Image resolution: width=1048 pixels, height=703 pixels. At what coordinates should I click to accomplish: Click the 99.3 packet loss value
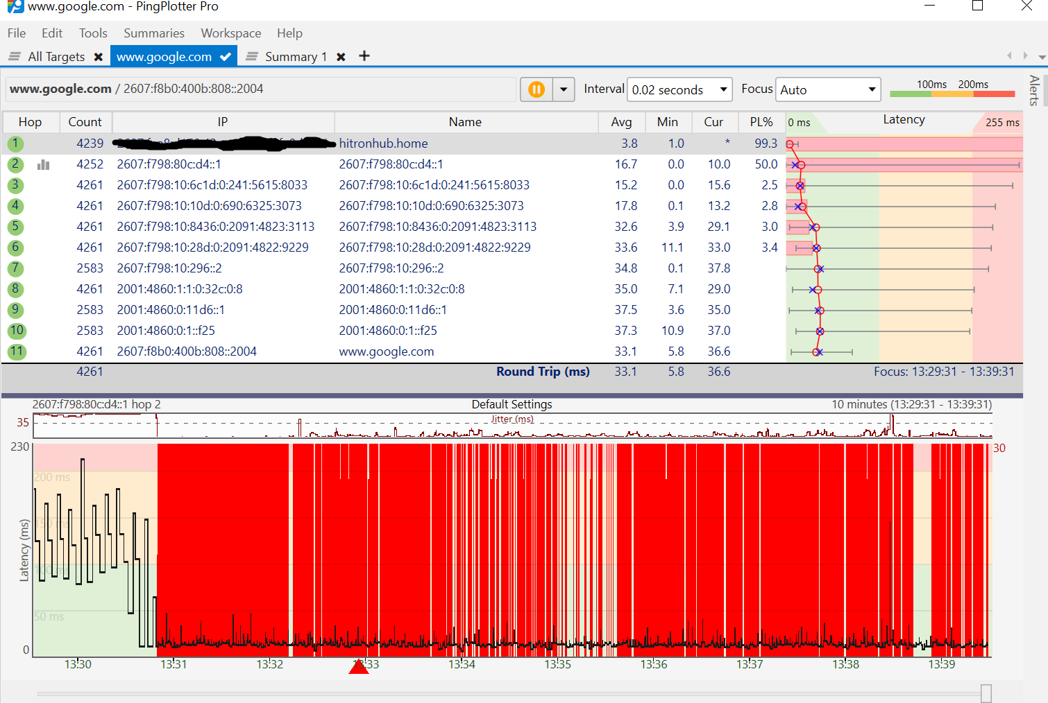click(766, 144)
